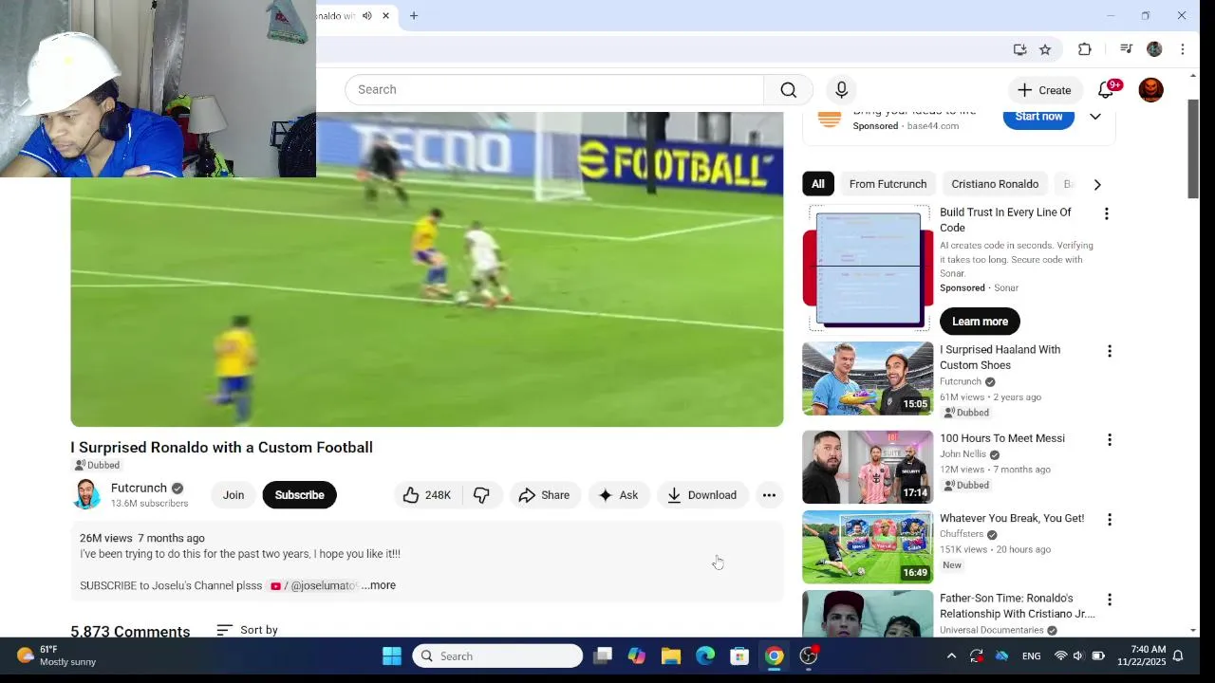Open options for 100 Hours To Meet Messi
The height and width of the screenshot is (683, 1215).
point(1109,439)
